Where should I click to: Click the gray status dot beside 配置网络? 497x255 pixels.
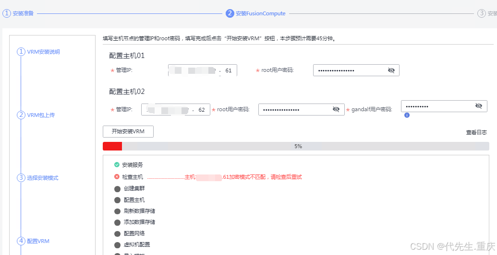(117, 234)
